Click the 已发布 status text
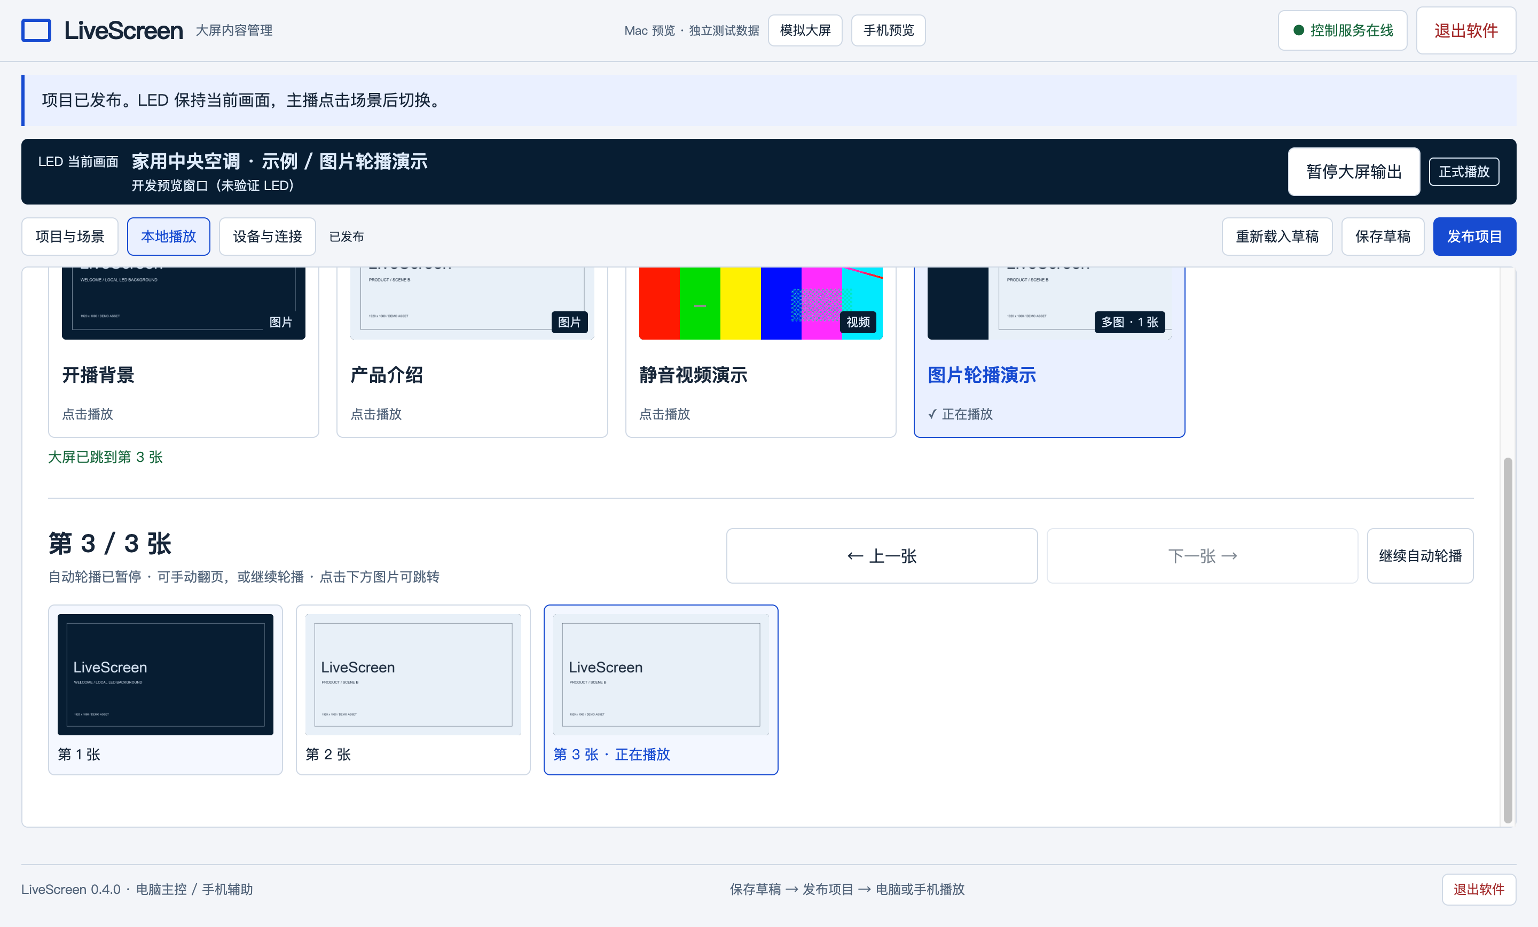 coord(346,237)
